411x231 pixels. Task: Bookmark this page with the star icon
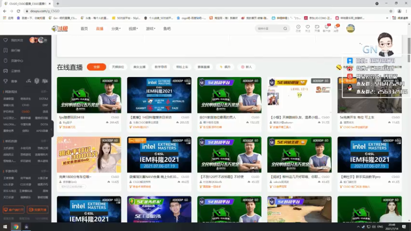pyautogui.click(x=391, y=11)
